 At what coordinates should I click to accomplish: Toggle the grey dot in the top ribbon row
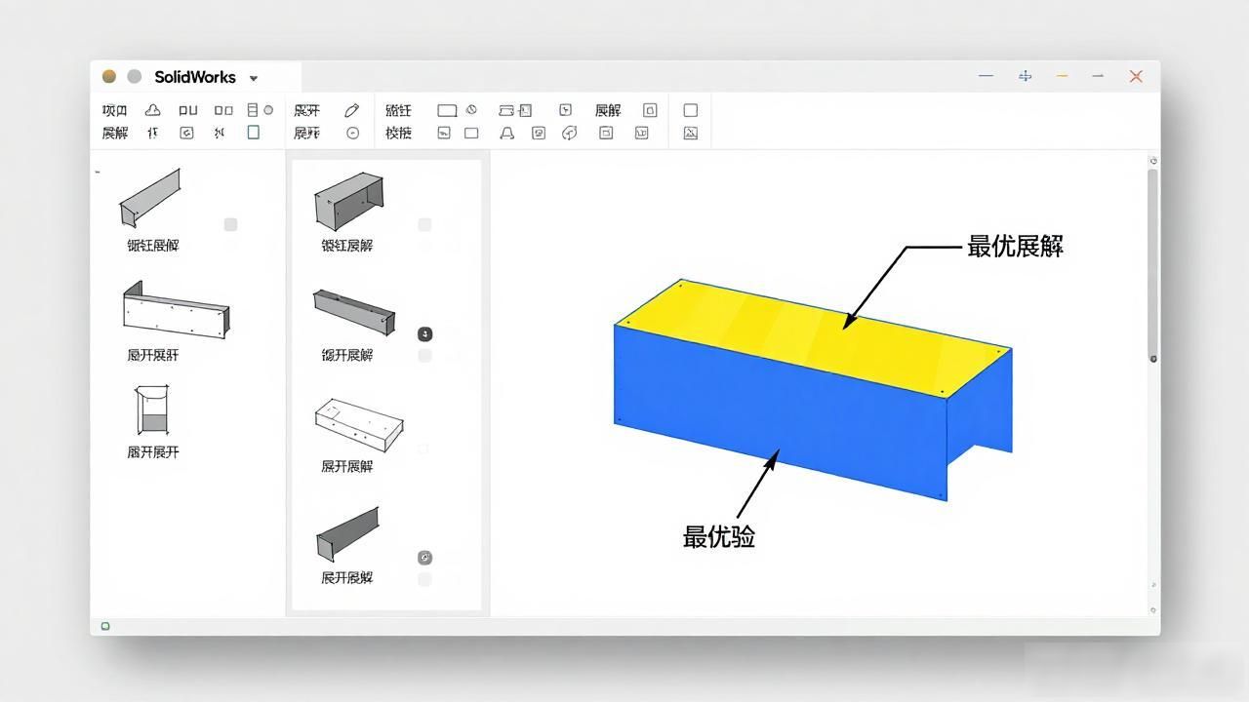(x=268, y=110)
